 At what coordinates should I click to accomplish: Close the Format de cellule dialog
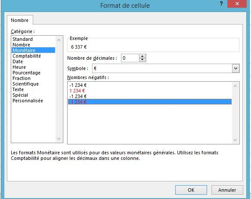click(237, 4)
